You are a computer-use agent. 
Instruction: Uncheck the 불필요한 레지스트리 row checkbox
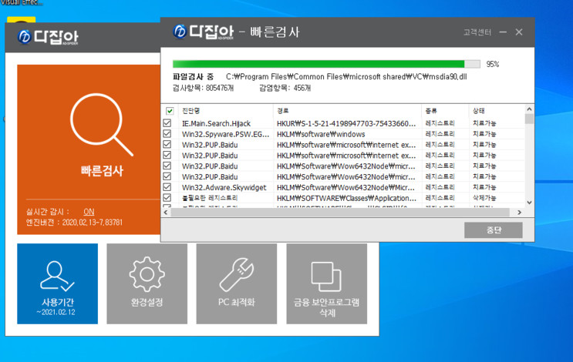[167, 198]
